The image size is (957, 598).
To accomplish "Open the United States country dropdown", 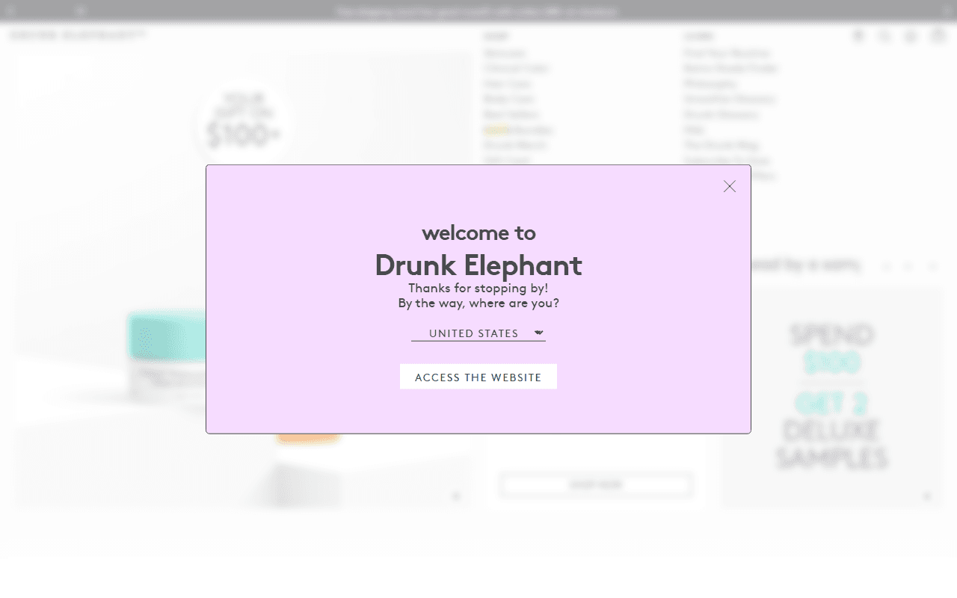I will tap(478, 333).
